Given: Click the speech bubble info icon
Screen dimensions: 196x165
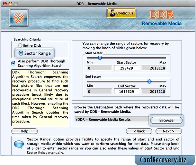Looking at the screenshot, I should (19, 144).
